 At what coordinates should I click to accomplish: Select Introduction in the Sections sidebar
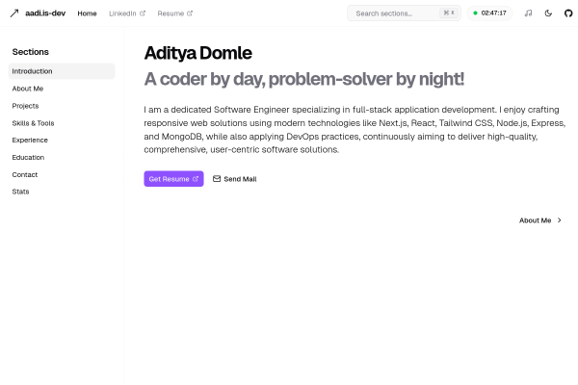62,71
